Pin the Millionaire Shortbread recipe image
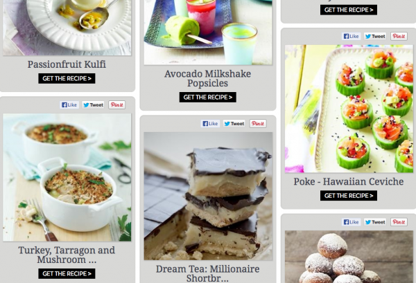Viewport: 416px width, 283px height. [x=258, y=124]
